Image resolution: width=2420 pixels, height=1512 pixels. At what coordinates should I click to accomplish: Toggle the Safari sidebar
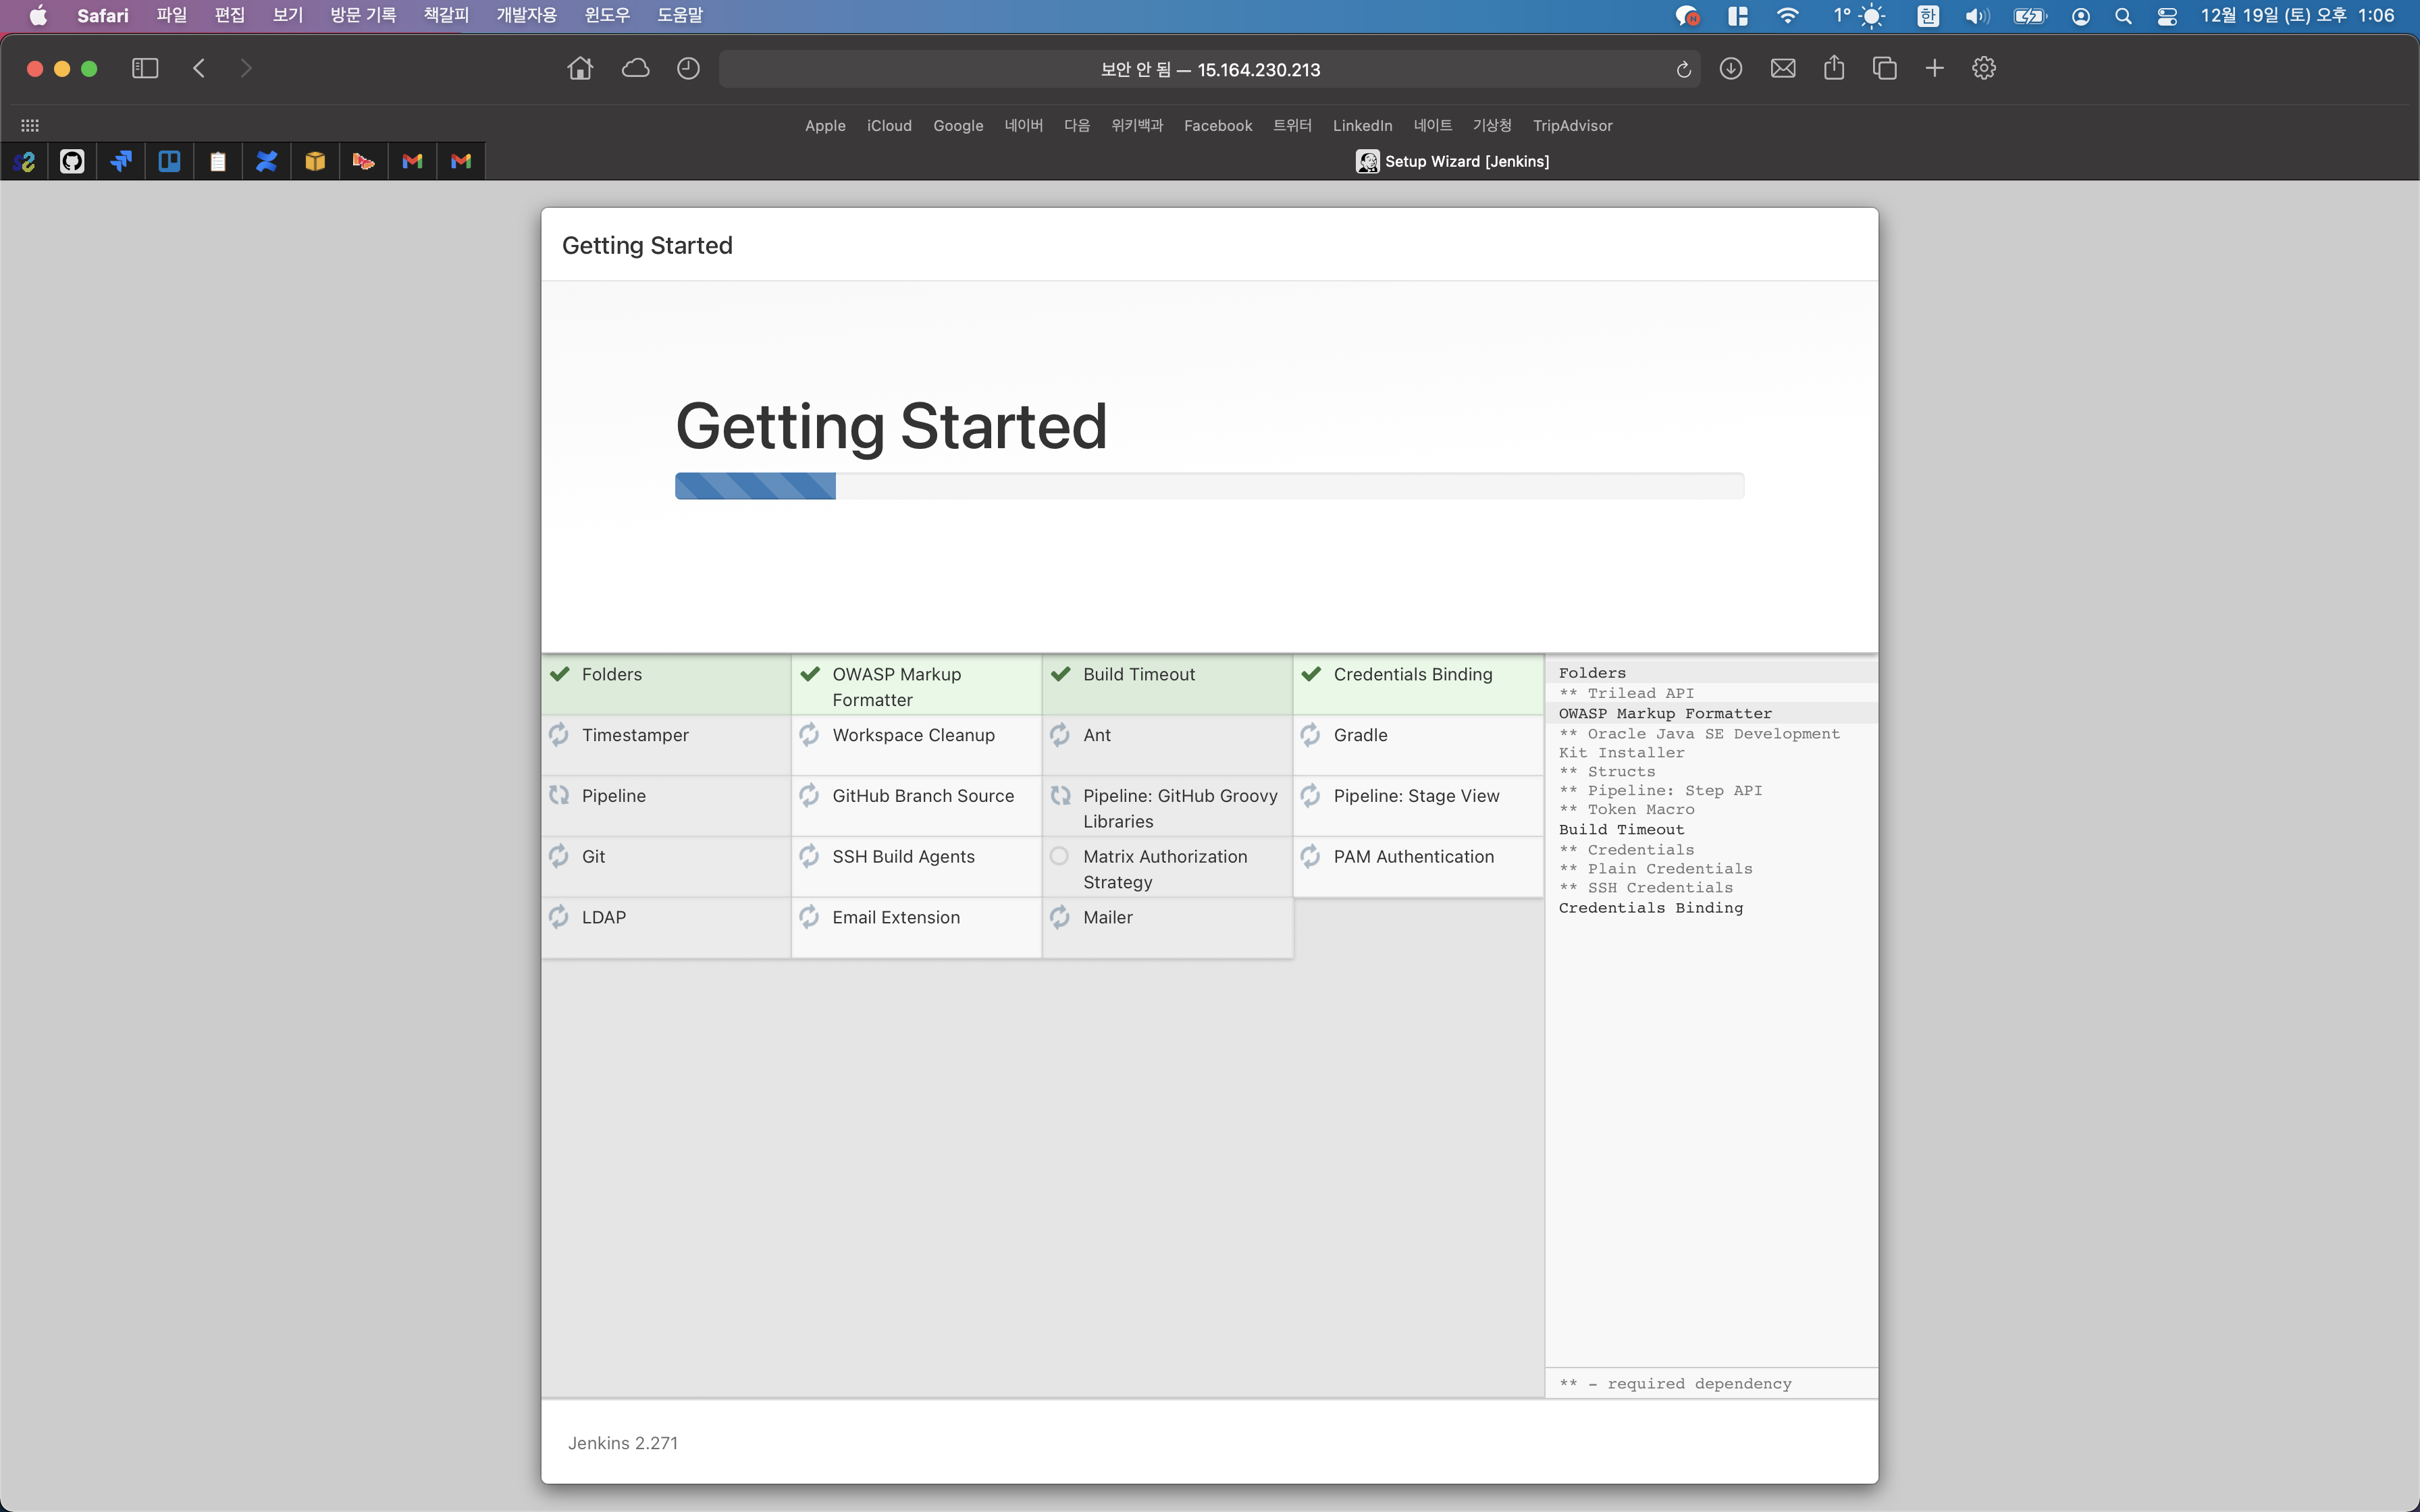[145, 68]
